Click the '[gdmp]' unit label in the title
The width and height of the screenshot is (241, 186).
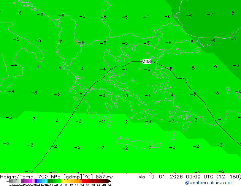coord(73,177)
